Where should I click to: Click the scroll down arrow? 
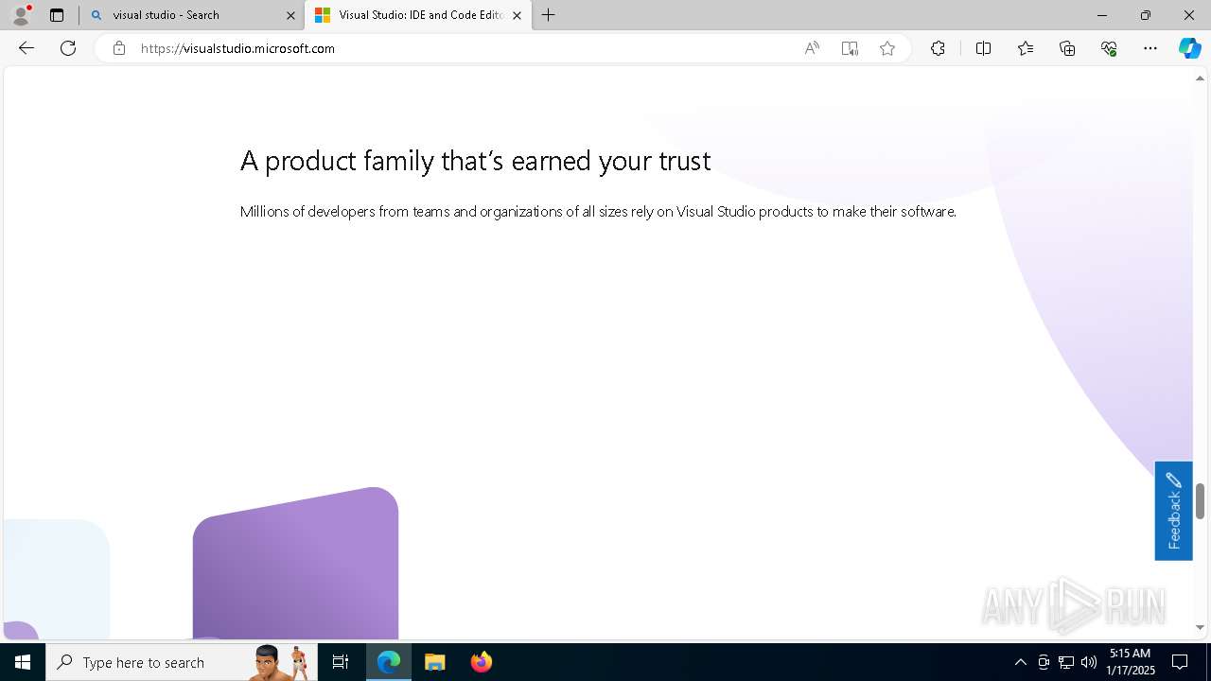(x=1200, y=627)
